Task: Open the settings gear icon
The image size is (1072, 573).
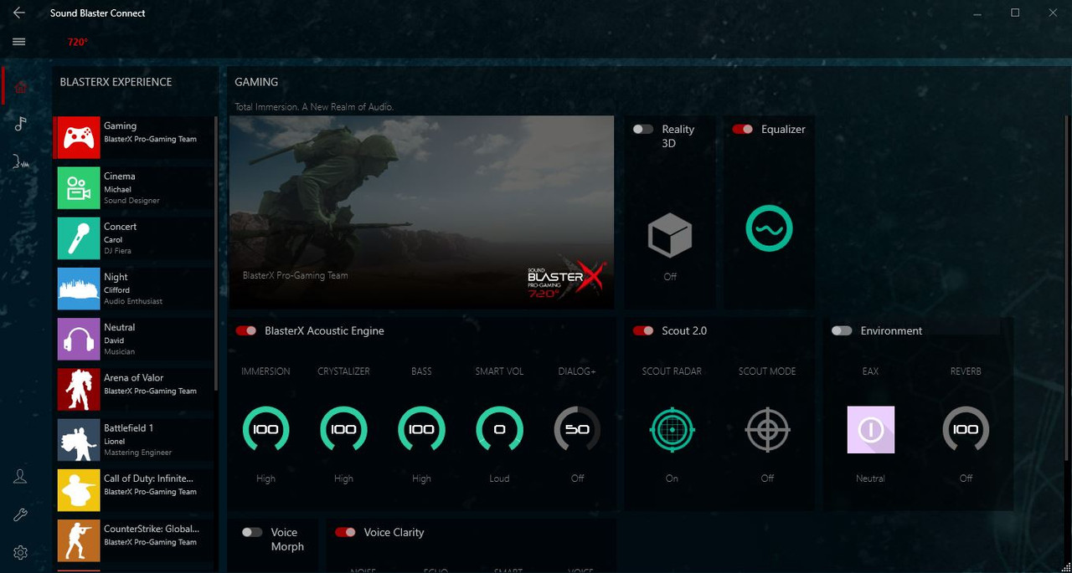Action: tap(21, 552)
